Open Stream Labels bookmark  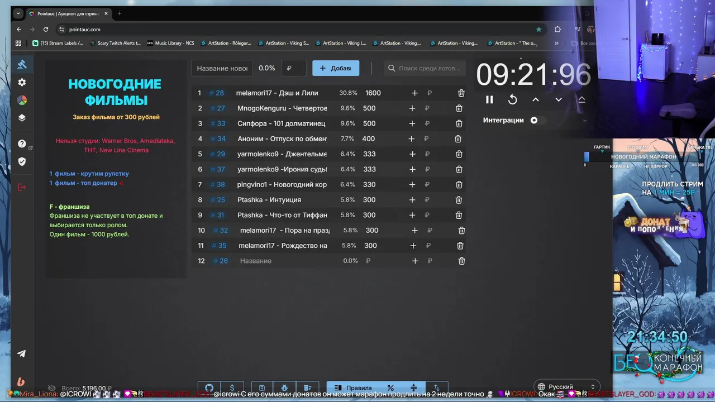point(58,43)
